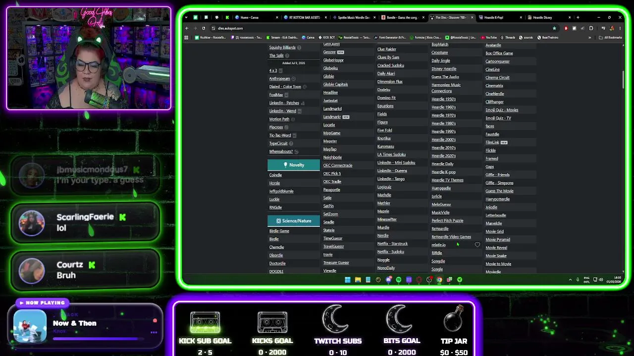Open the Birdie Game link
The width and height of the screenshot is (634, 356).
(279, 231)
